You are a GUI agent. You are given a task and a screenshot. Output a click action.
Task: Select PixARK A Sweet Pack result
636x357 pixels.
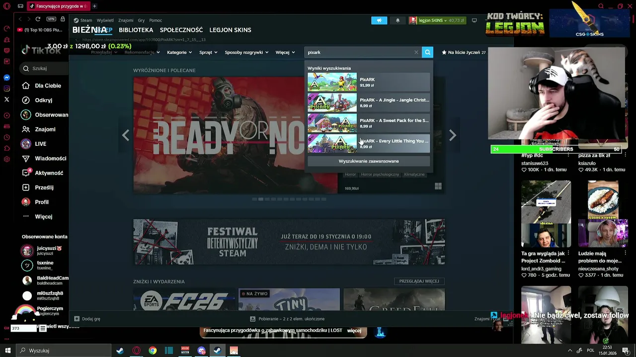(369, 123)
